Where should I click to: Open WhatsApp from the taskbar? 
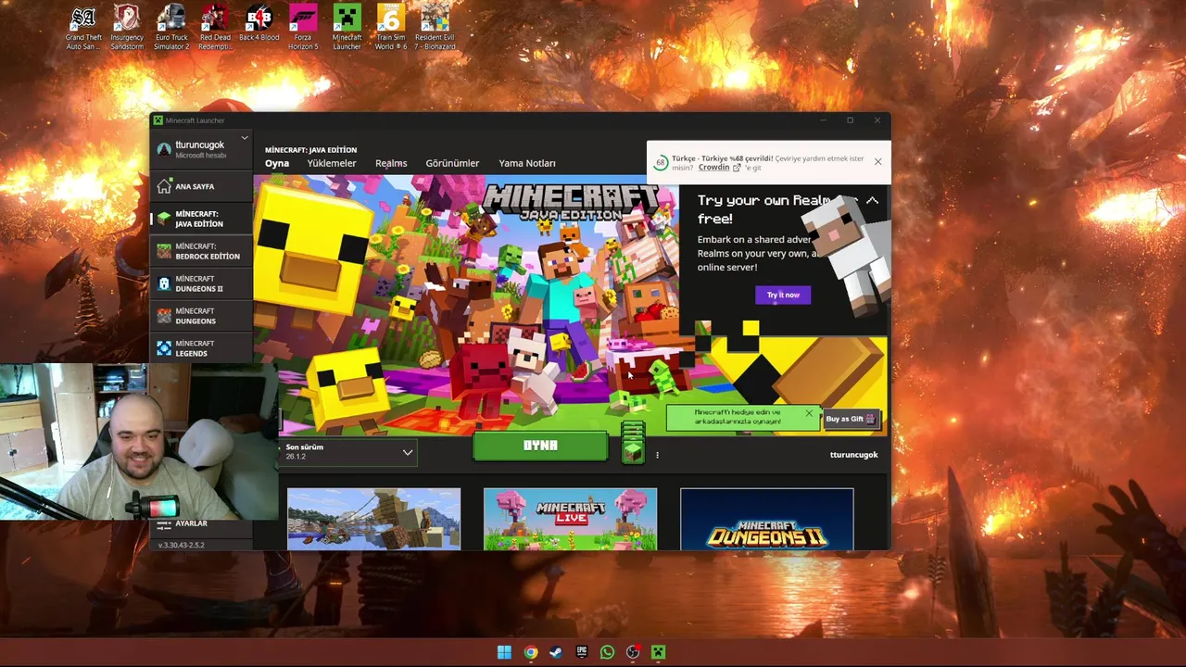607,652
